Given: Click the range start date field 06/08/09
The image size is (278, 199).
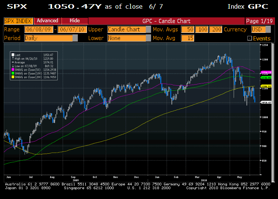Looking at the screenshot, I should [39, 29].
